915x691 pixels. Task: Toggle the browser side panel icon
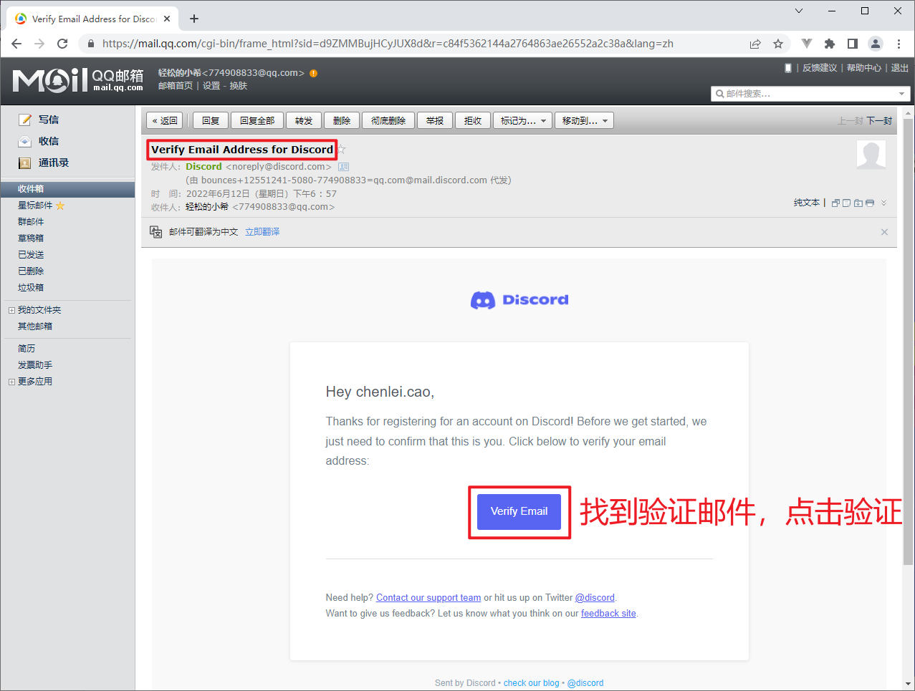coord(853,44)
